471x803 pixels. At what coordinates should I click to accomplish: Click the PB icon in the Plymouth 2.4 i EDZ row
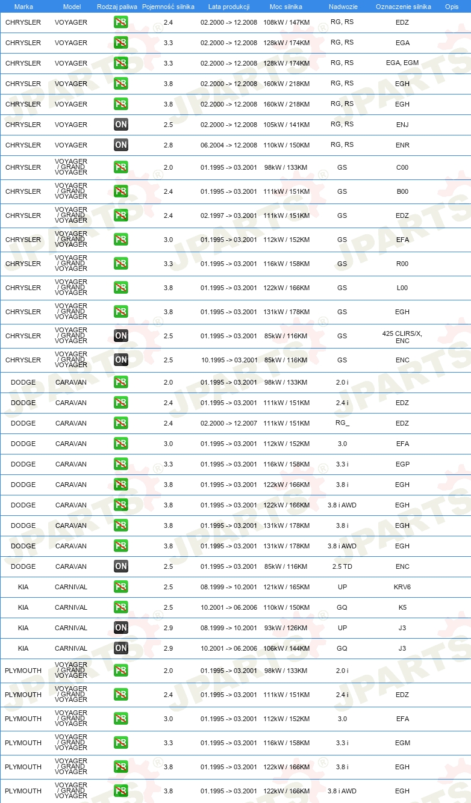[121, 695]
